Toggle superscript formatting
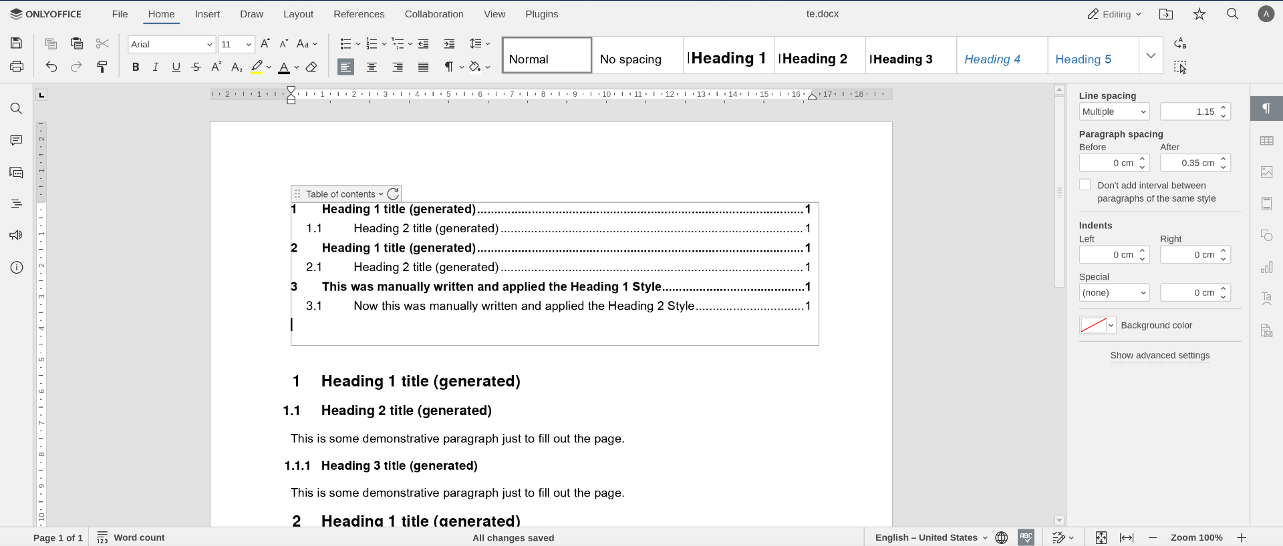The width and height of the screenshot is (1283, 546). (x=217, y=67)
